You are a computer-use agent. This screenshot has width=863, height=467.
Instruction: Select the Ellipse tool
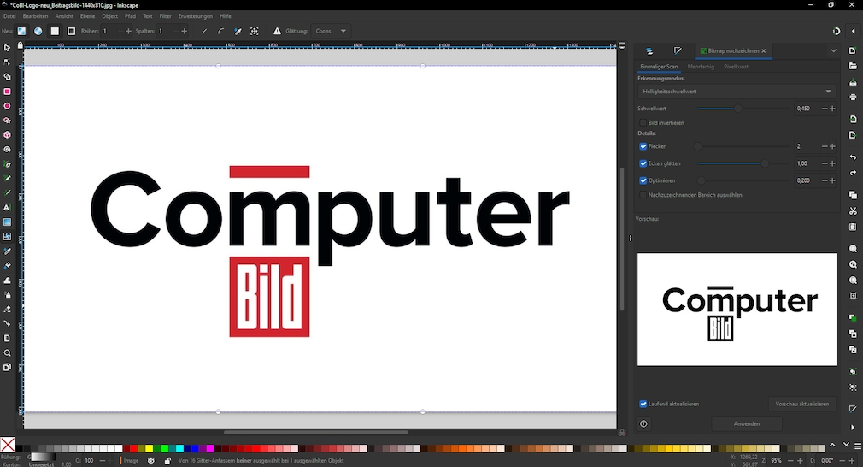click(x=7, y=106)
